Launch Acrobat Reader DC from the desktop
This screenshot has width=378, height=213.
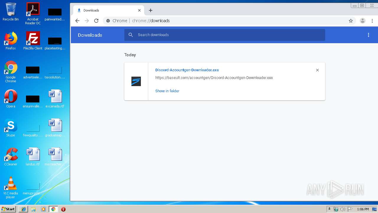[x=33, y=14]
